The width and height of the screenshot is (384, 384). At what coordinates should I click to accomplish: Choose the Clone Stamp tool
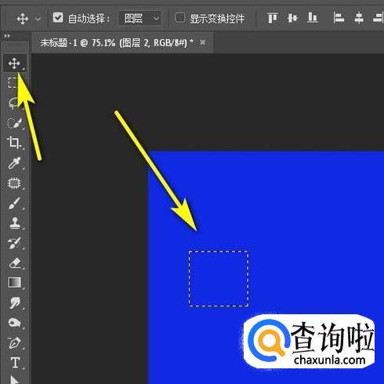pos(15,223)
